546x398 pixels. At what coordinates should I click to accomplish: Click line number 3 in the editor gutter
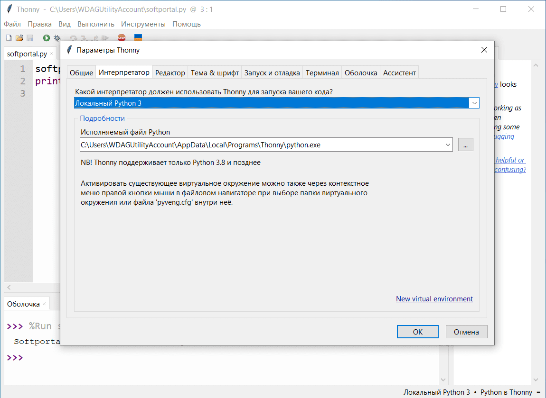(x=23, y=93)
